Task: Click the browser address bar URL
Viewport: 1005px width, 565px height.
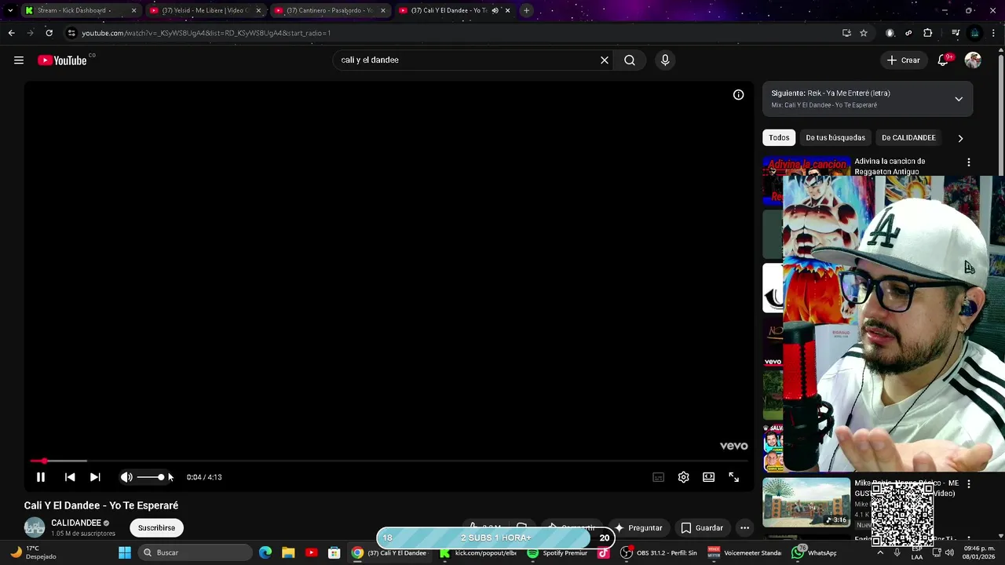Action: coord(206,33)
